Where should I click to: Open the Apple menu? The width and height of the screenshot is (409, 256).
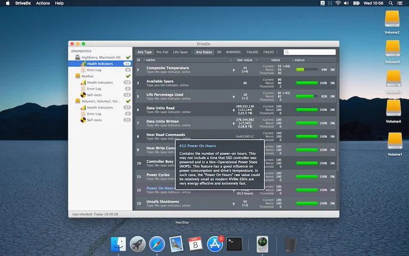pyautogui.click(x=8, y=3)
